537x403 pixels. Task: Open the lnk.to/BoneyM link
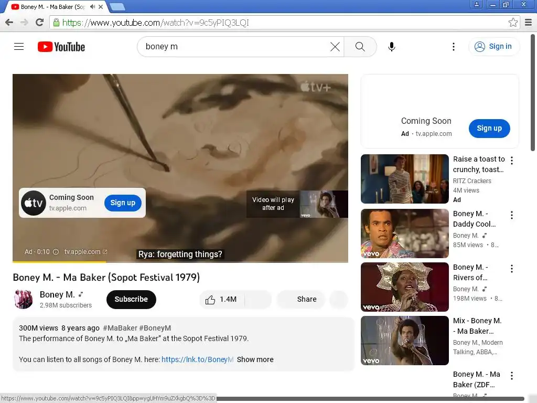197,359
